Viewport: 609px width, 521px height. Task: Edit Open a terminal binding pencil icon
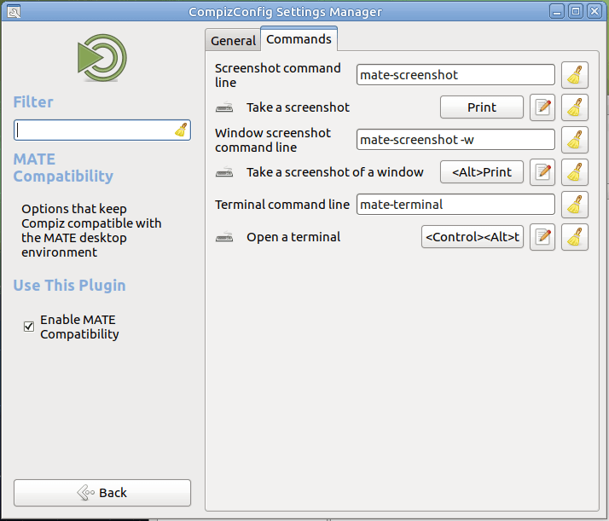pos(542,237)
